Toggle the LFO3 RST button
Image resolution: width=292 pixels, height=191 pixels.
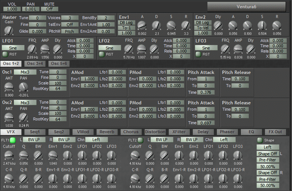pos(198,54)
